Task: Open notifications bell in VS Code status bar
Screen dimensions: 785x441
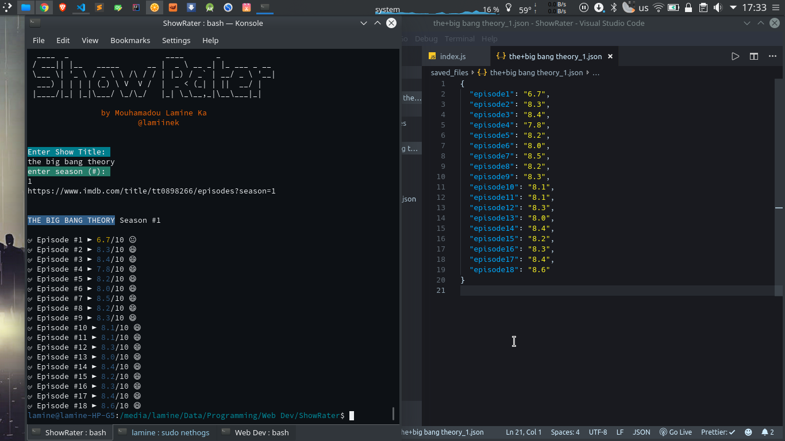Action: pyautogui.click(x=768, y=432)
